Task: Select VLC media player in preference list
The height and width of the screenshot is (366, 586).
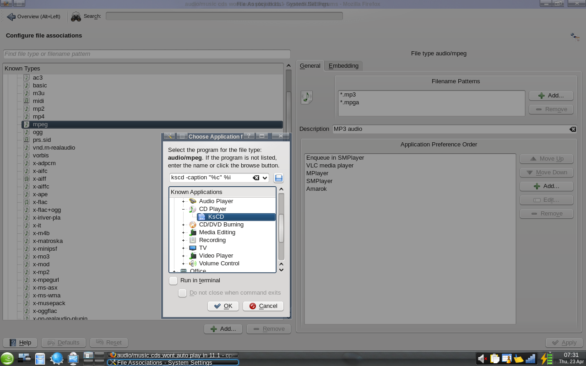Action: 330,166
